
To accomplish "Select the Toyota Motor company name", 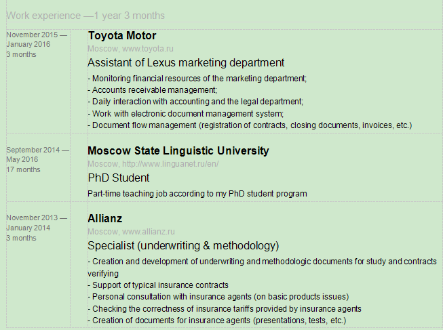I will 122,35.
